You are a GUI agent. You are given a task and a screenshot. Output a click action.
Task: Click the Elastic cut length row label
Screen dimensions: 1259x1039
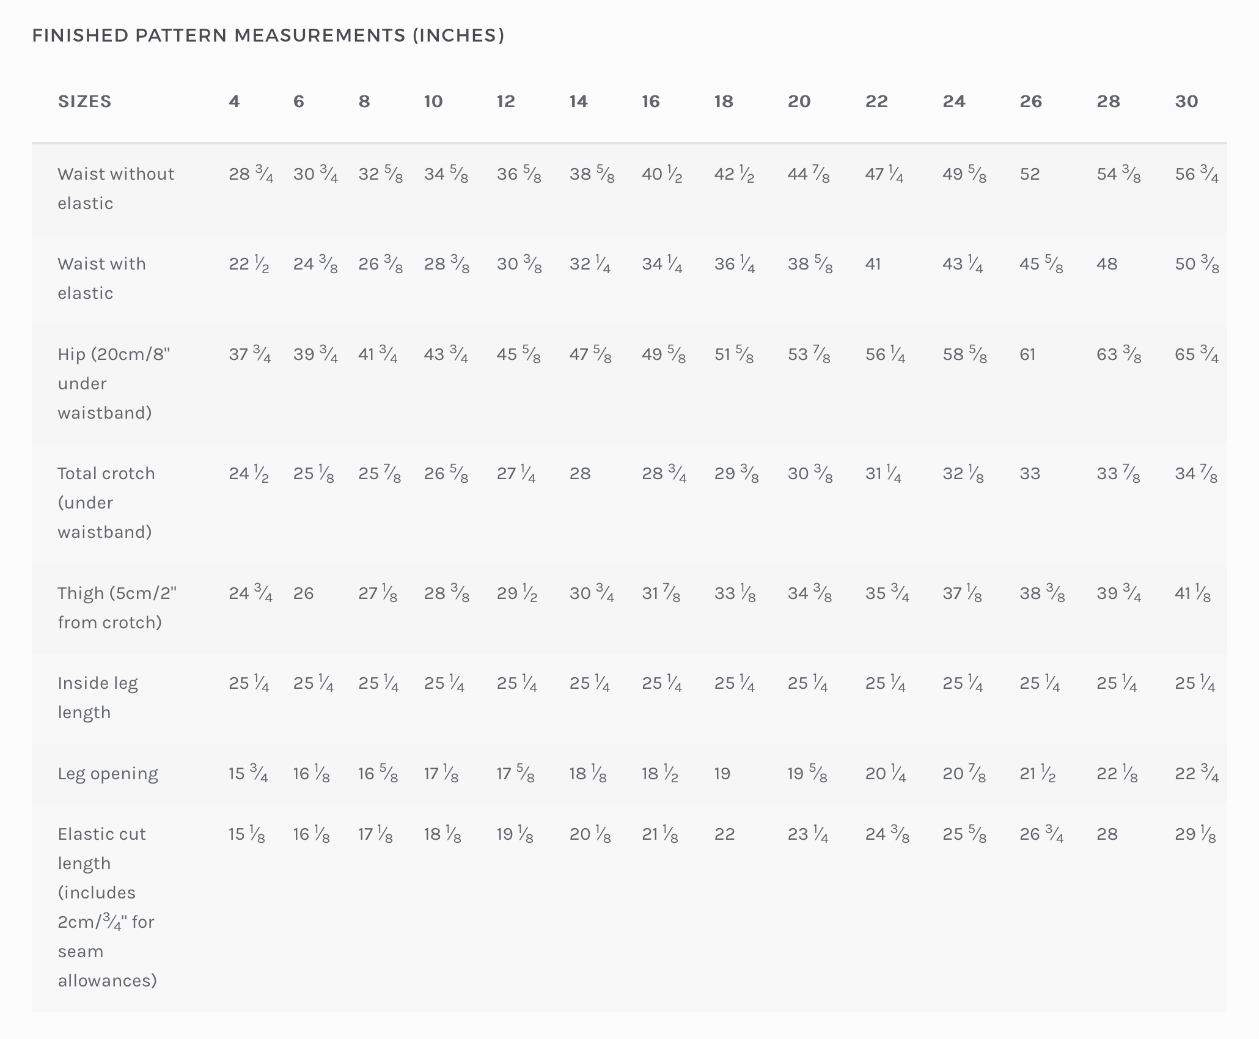(x=107, y=907)
